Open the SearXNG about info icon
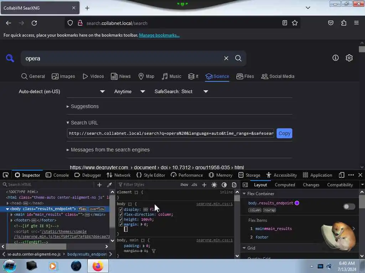The width and height of the screenshot is (365, 273). pos(335,58)
